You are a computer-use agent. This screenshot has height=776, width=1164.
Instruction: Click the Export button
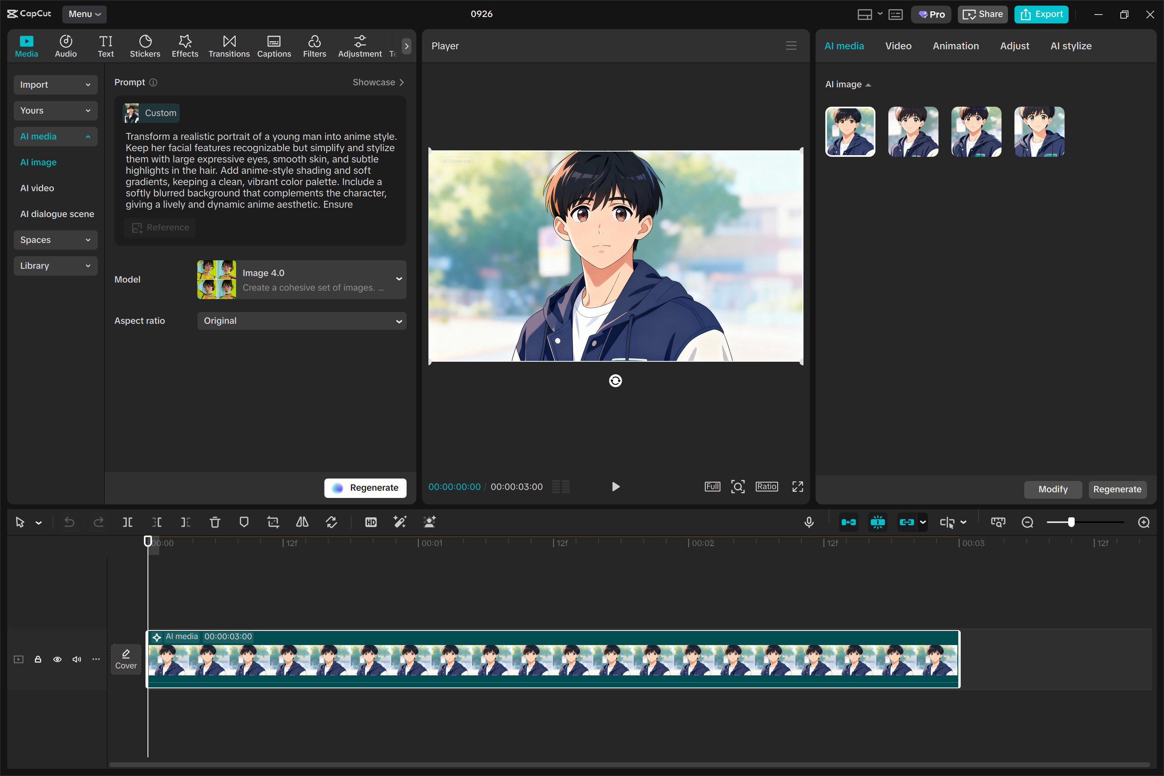point(1041,15)
